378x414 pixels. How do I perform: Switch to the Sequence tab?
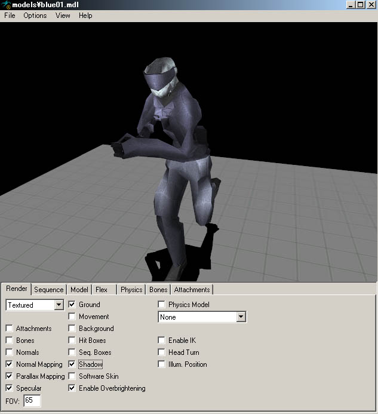click(x=49, y=290)
